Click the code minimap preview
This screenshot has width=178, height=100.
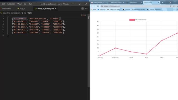(83, 15)
